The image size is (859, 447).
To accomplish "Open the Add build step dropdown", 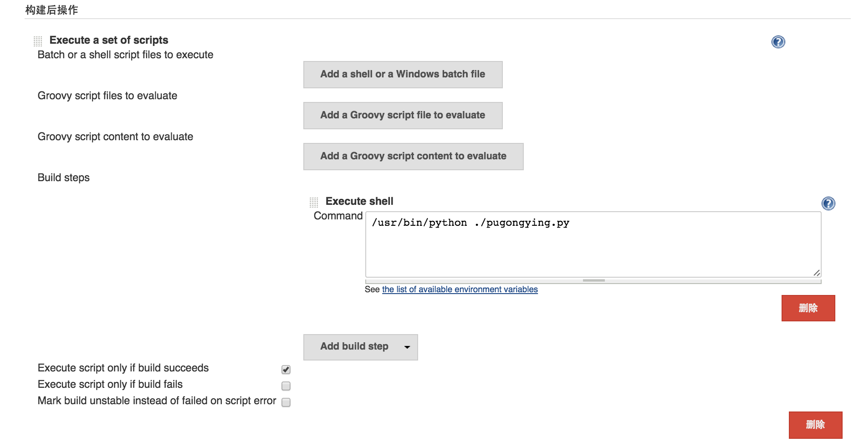I will coord(354,347).
